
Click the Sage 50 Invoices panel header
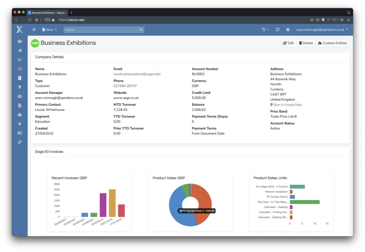[190, 152]
